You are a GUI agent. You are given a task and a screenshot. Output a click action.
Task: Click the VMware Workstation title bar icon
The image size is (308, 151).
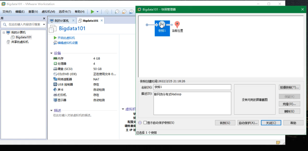(x=3, y=4)
